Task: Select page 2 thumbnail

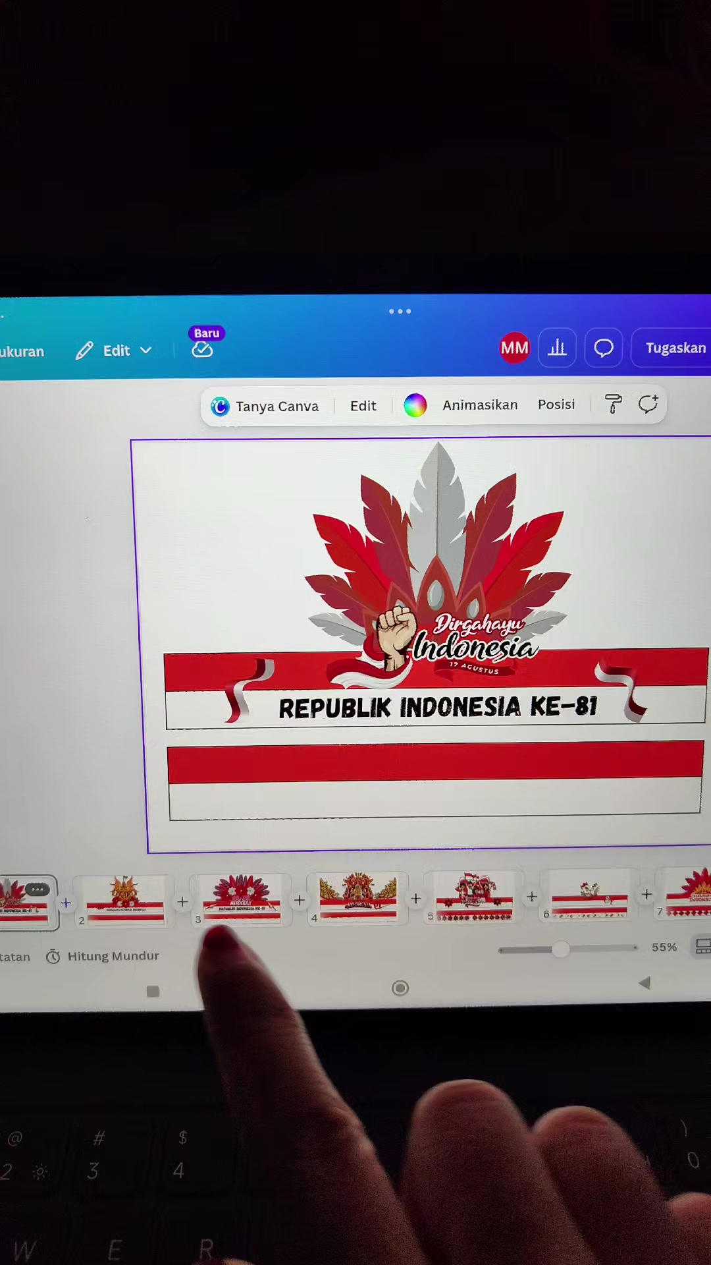Action: click(124, 899)
